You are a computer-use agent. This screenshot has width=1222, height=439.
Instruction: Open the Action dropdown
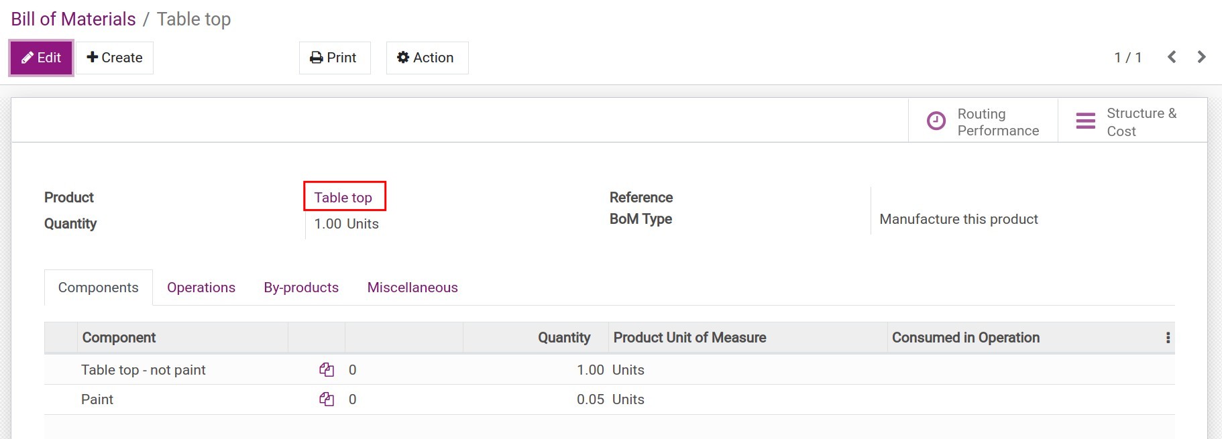(427, 58)
